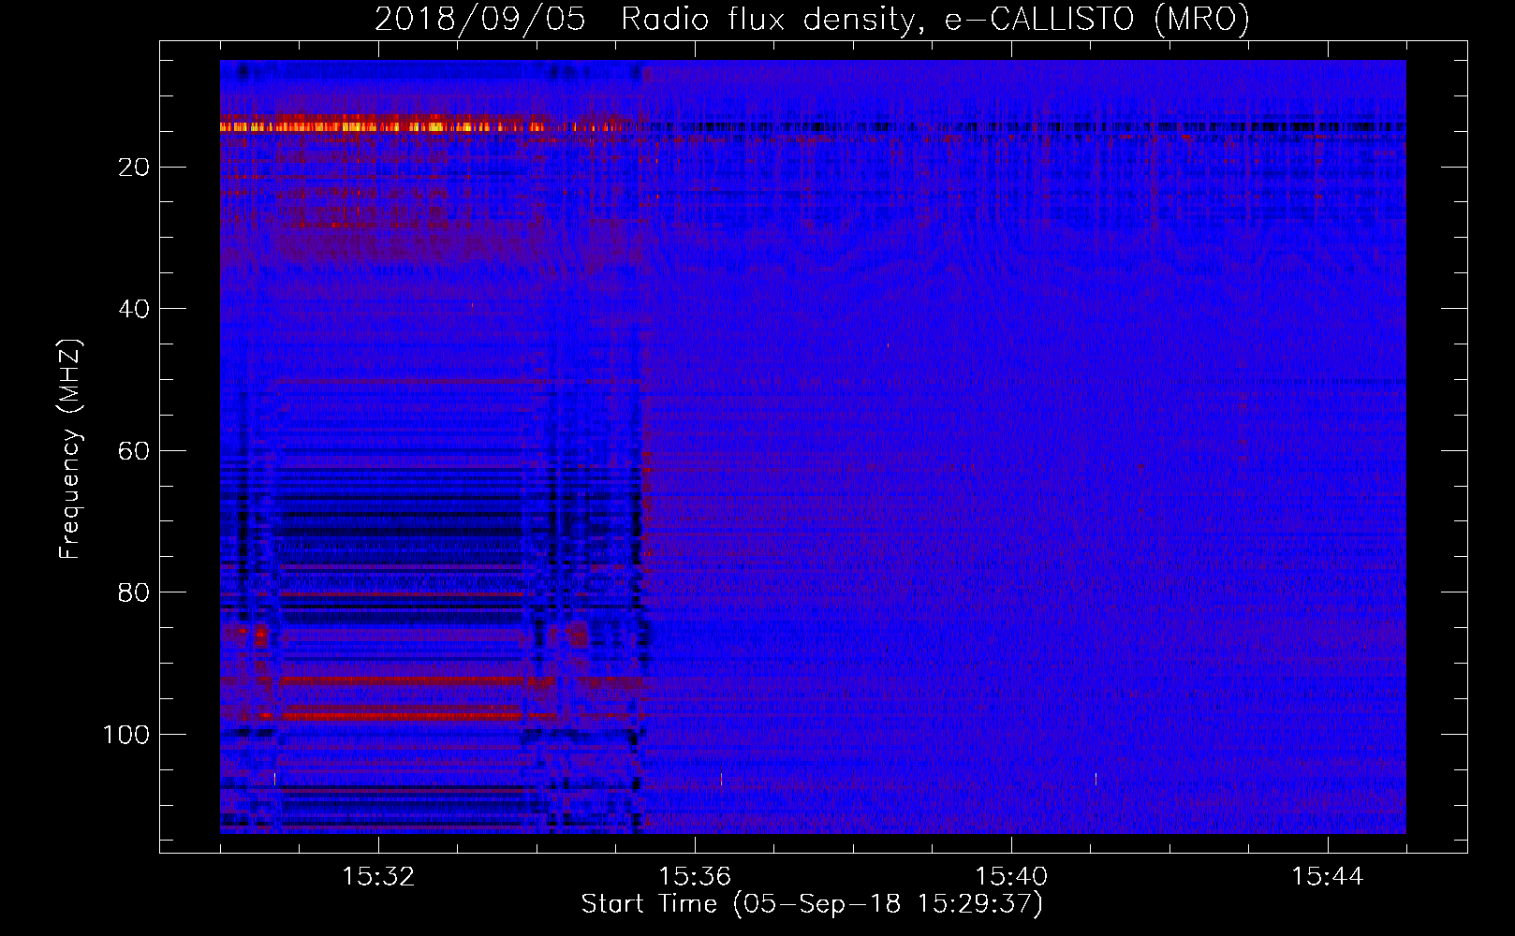Click the 15:32 time tick label
This screenshot has width=1515, height=936.
pos(378,877)
